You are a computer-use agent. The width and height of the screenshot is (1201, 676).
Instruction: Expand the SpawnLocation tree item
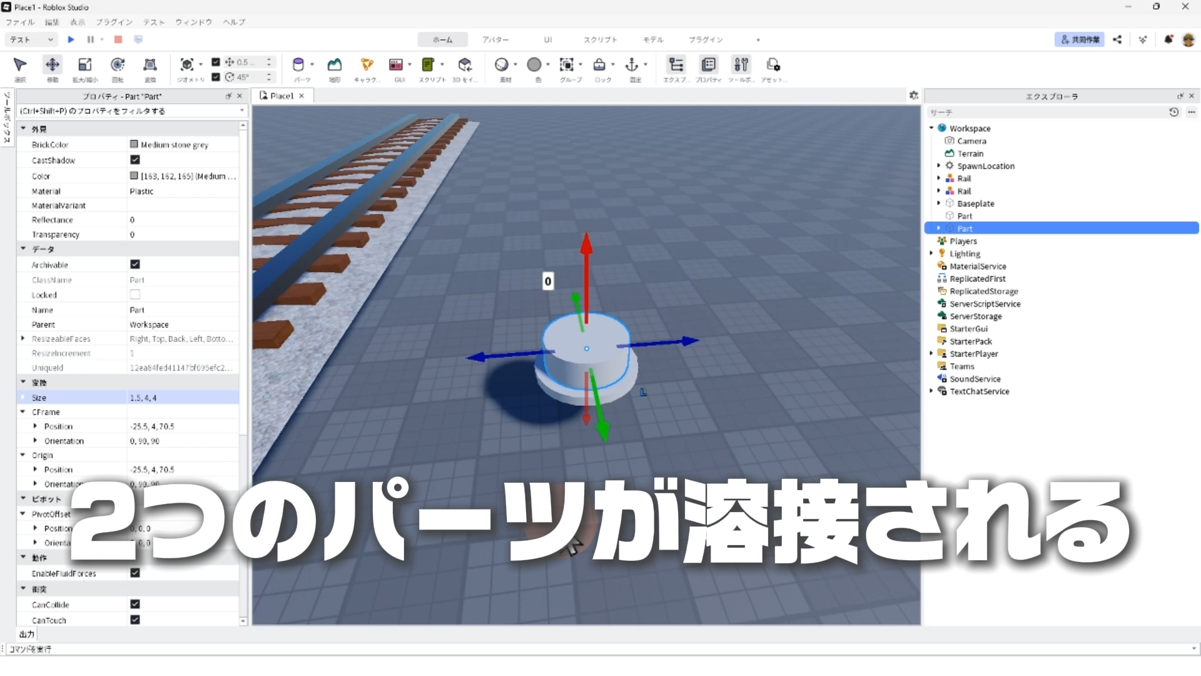(939, 166)
